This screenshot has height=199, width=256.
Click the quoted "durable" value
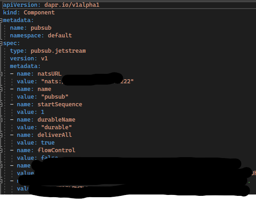56,127
